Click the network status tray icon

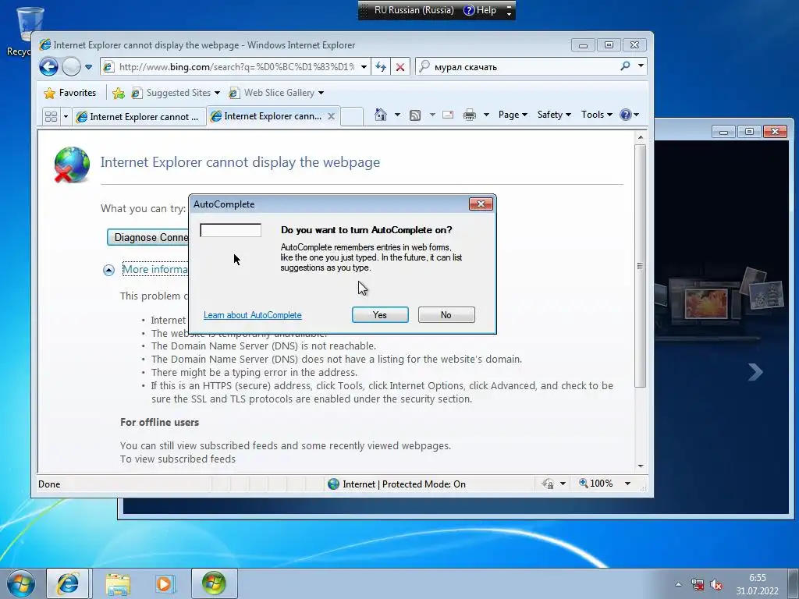[698, 584]
